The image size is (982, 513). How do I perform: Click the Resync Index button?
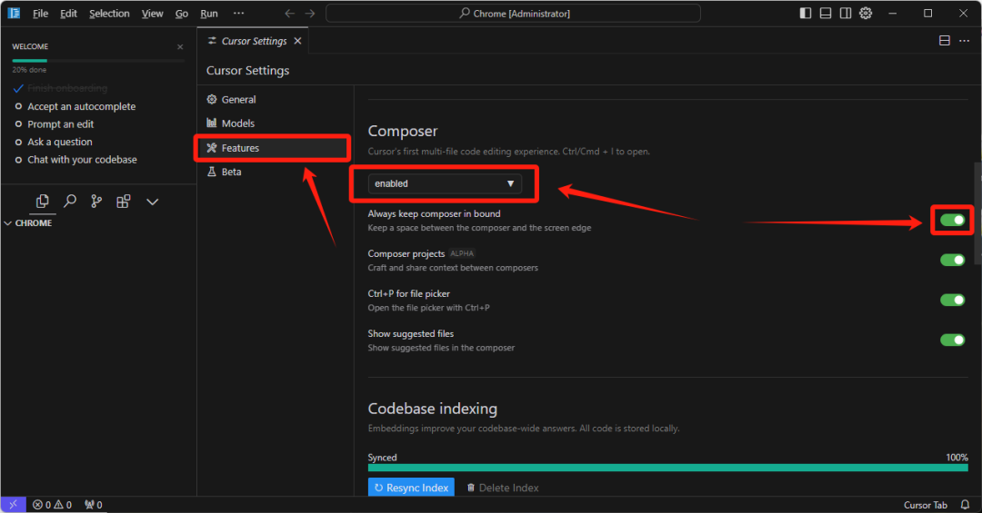point(412,488)
